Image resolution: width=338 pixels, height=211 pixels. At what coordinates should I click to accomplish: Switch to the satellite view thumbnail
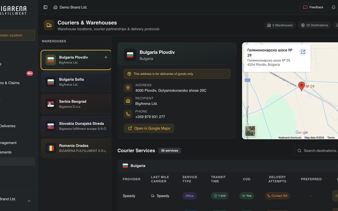tap(250, 131)
